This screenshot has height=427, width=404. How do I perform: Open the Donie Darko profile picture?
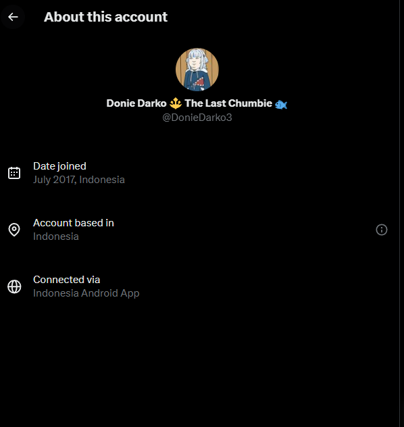[197, 70]
